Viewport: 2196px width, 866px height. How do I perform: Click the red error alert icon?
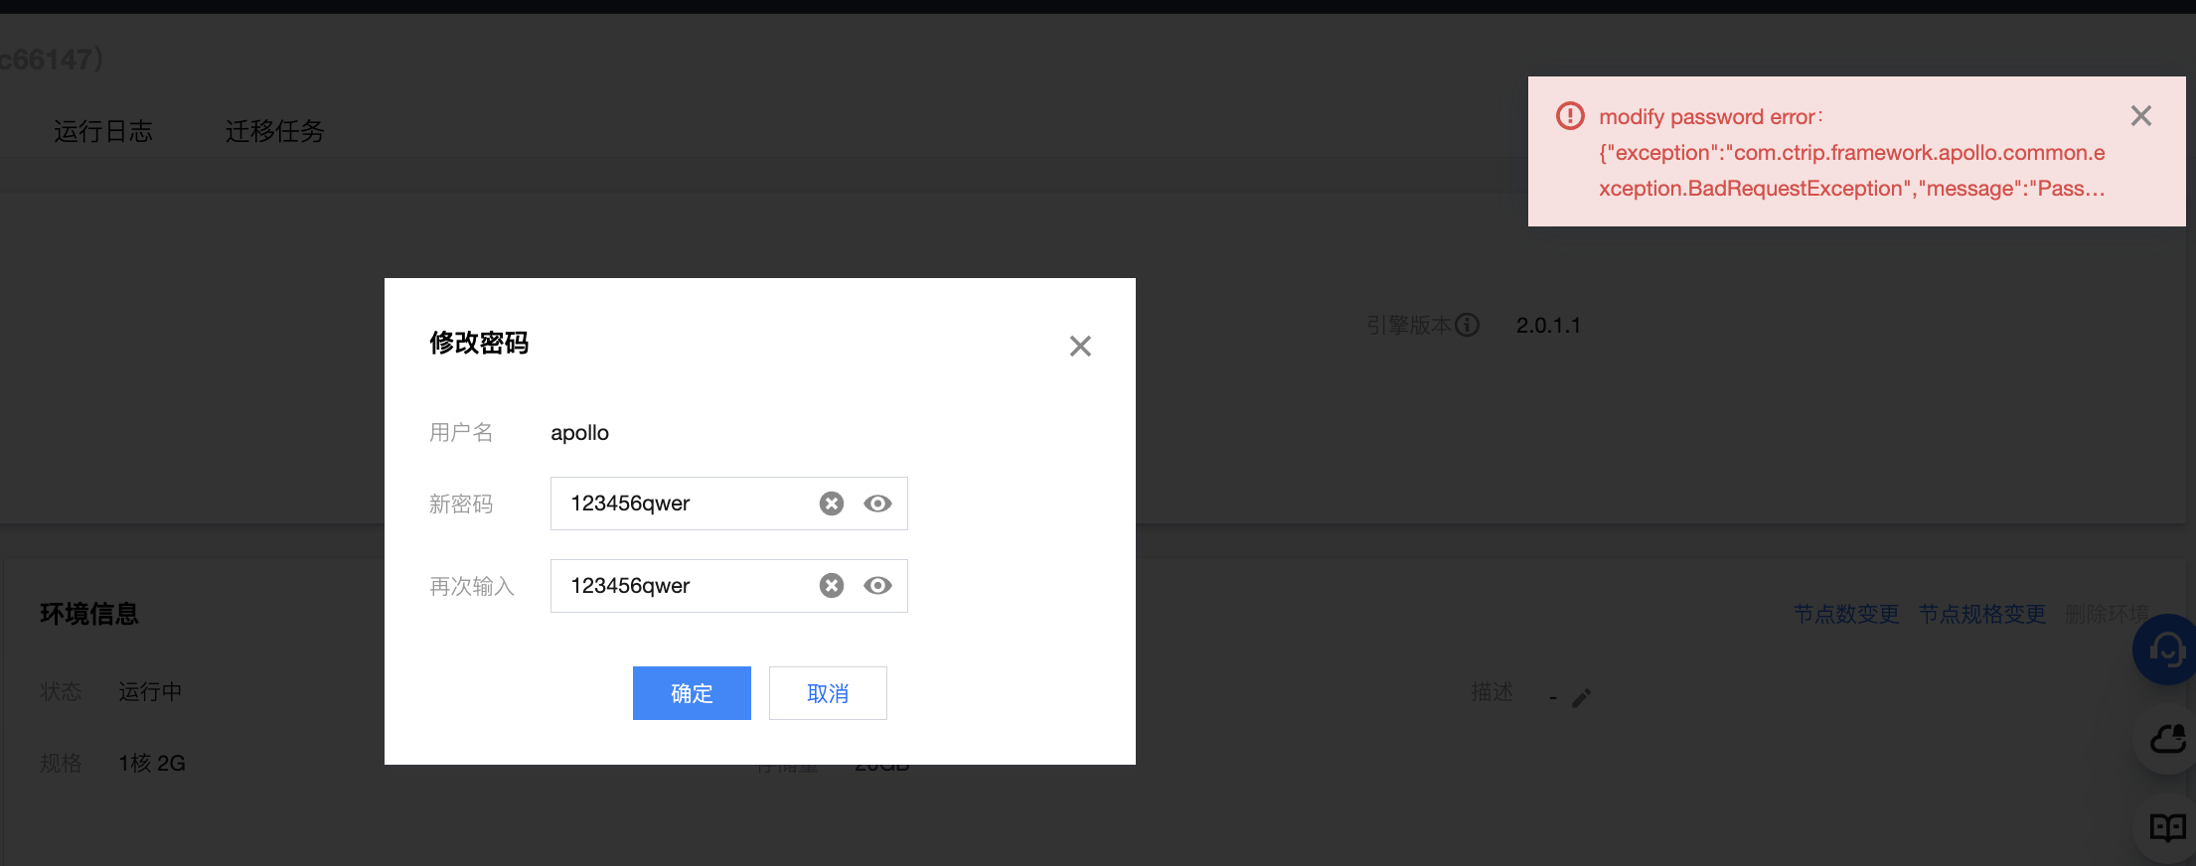tap(1570, 116)
